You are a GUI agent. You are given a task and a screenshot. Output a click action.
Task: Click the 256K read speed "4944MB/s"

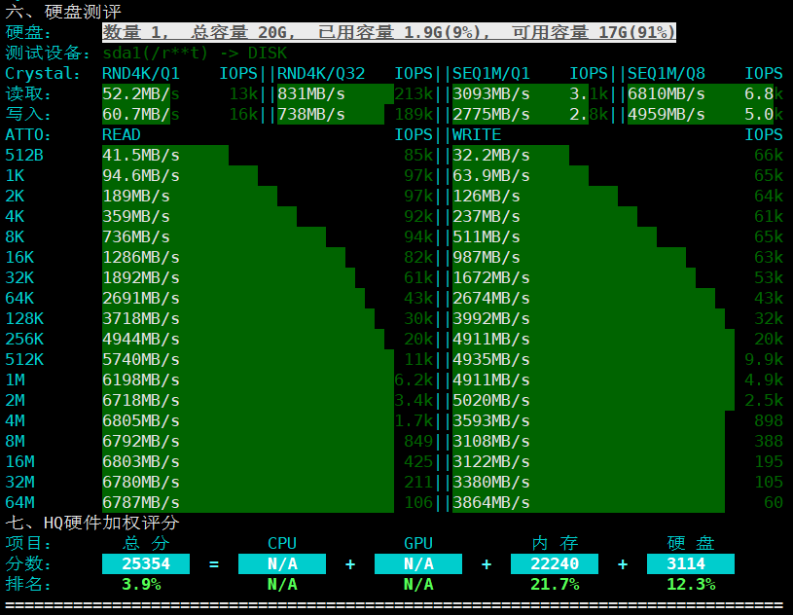click(141, 340)
